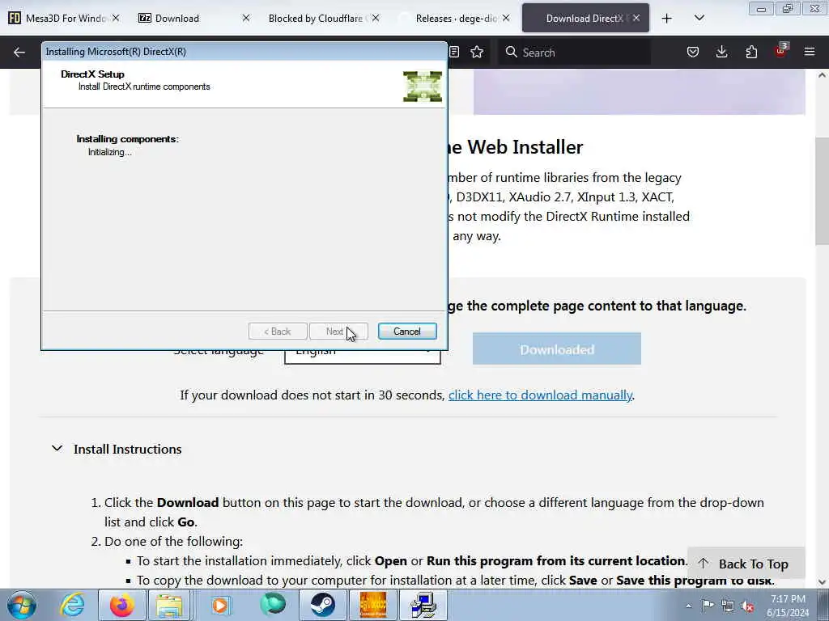Open the Pocket save icon
The height and width of the screenshot is (621, 829).
693,52
